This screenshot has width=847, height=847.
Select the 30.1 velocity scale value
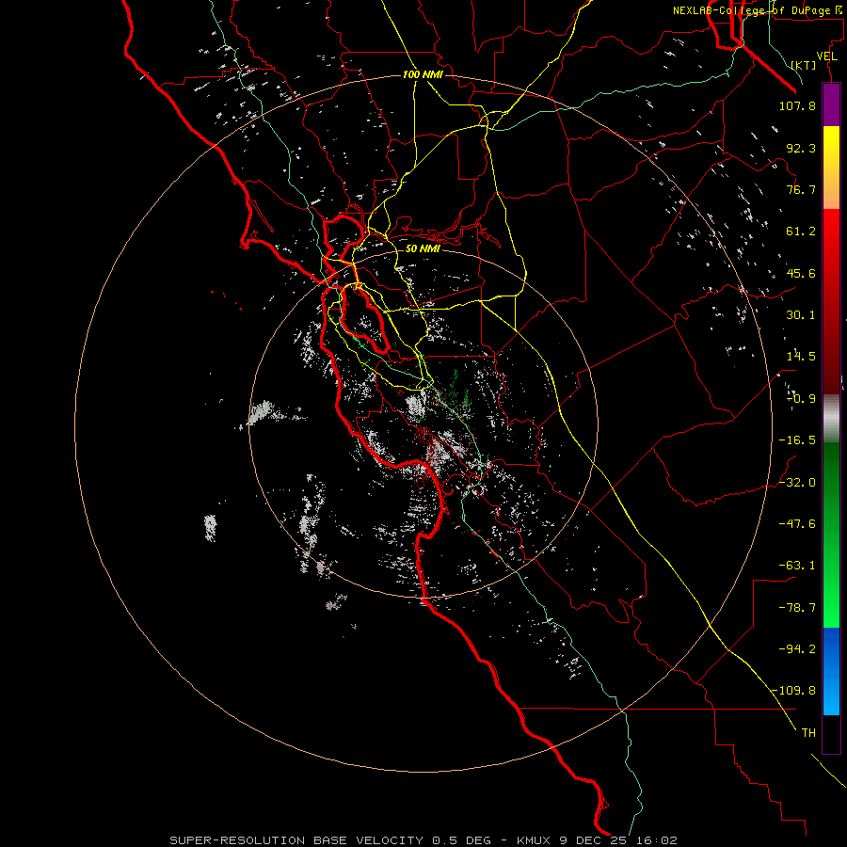[801, 315]
